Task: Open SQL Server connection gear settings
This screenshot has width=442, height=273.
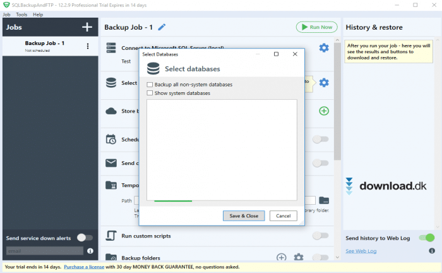Action: tap(324, 48)
